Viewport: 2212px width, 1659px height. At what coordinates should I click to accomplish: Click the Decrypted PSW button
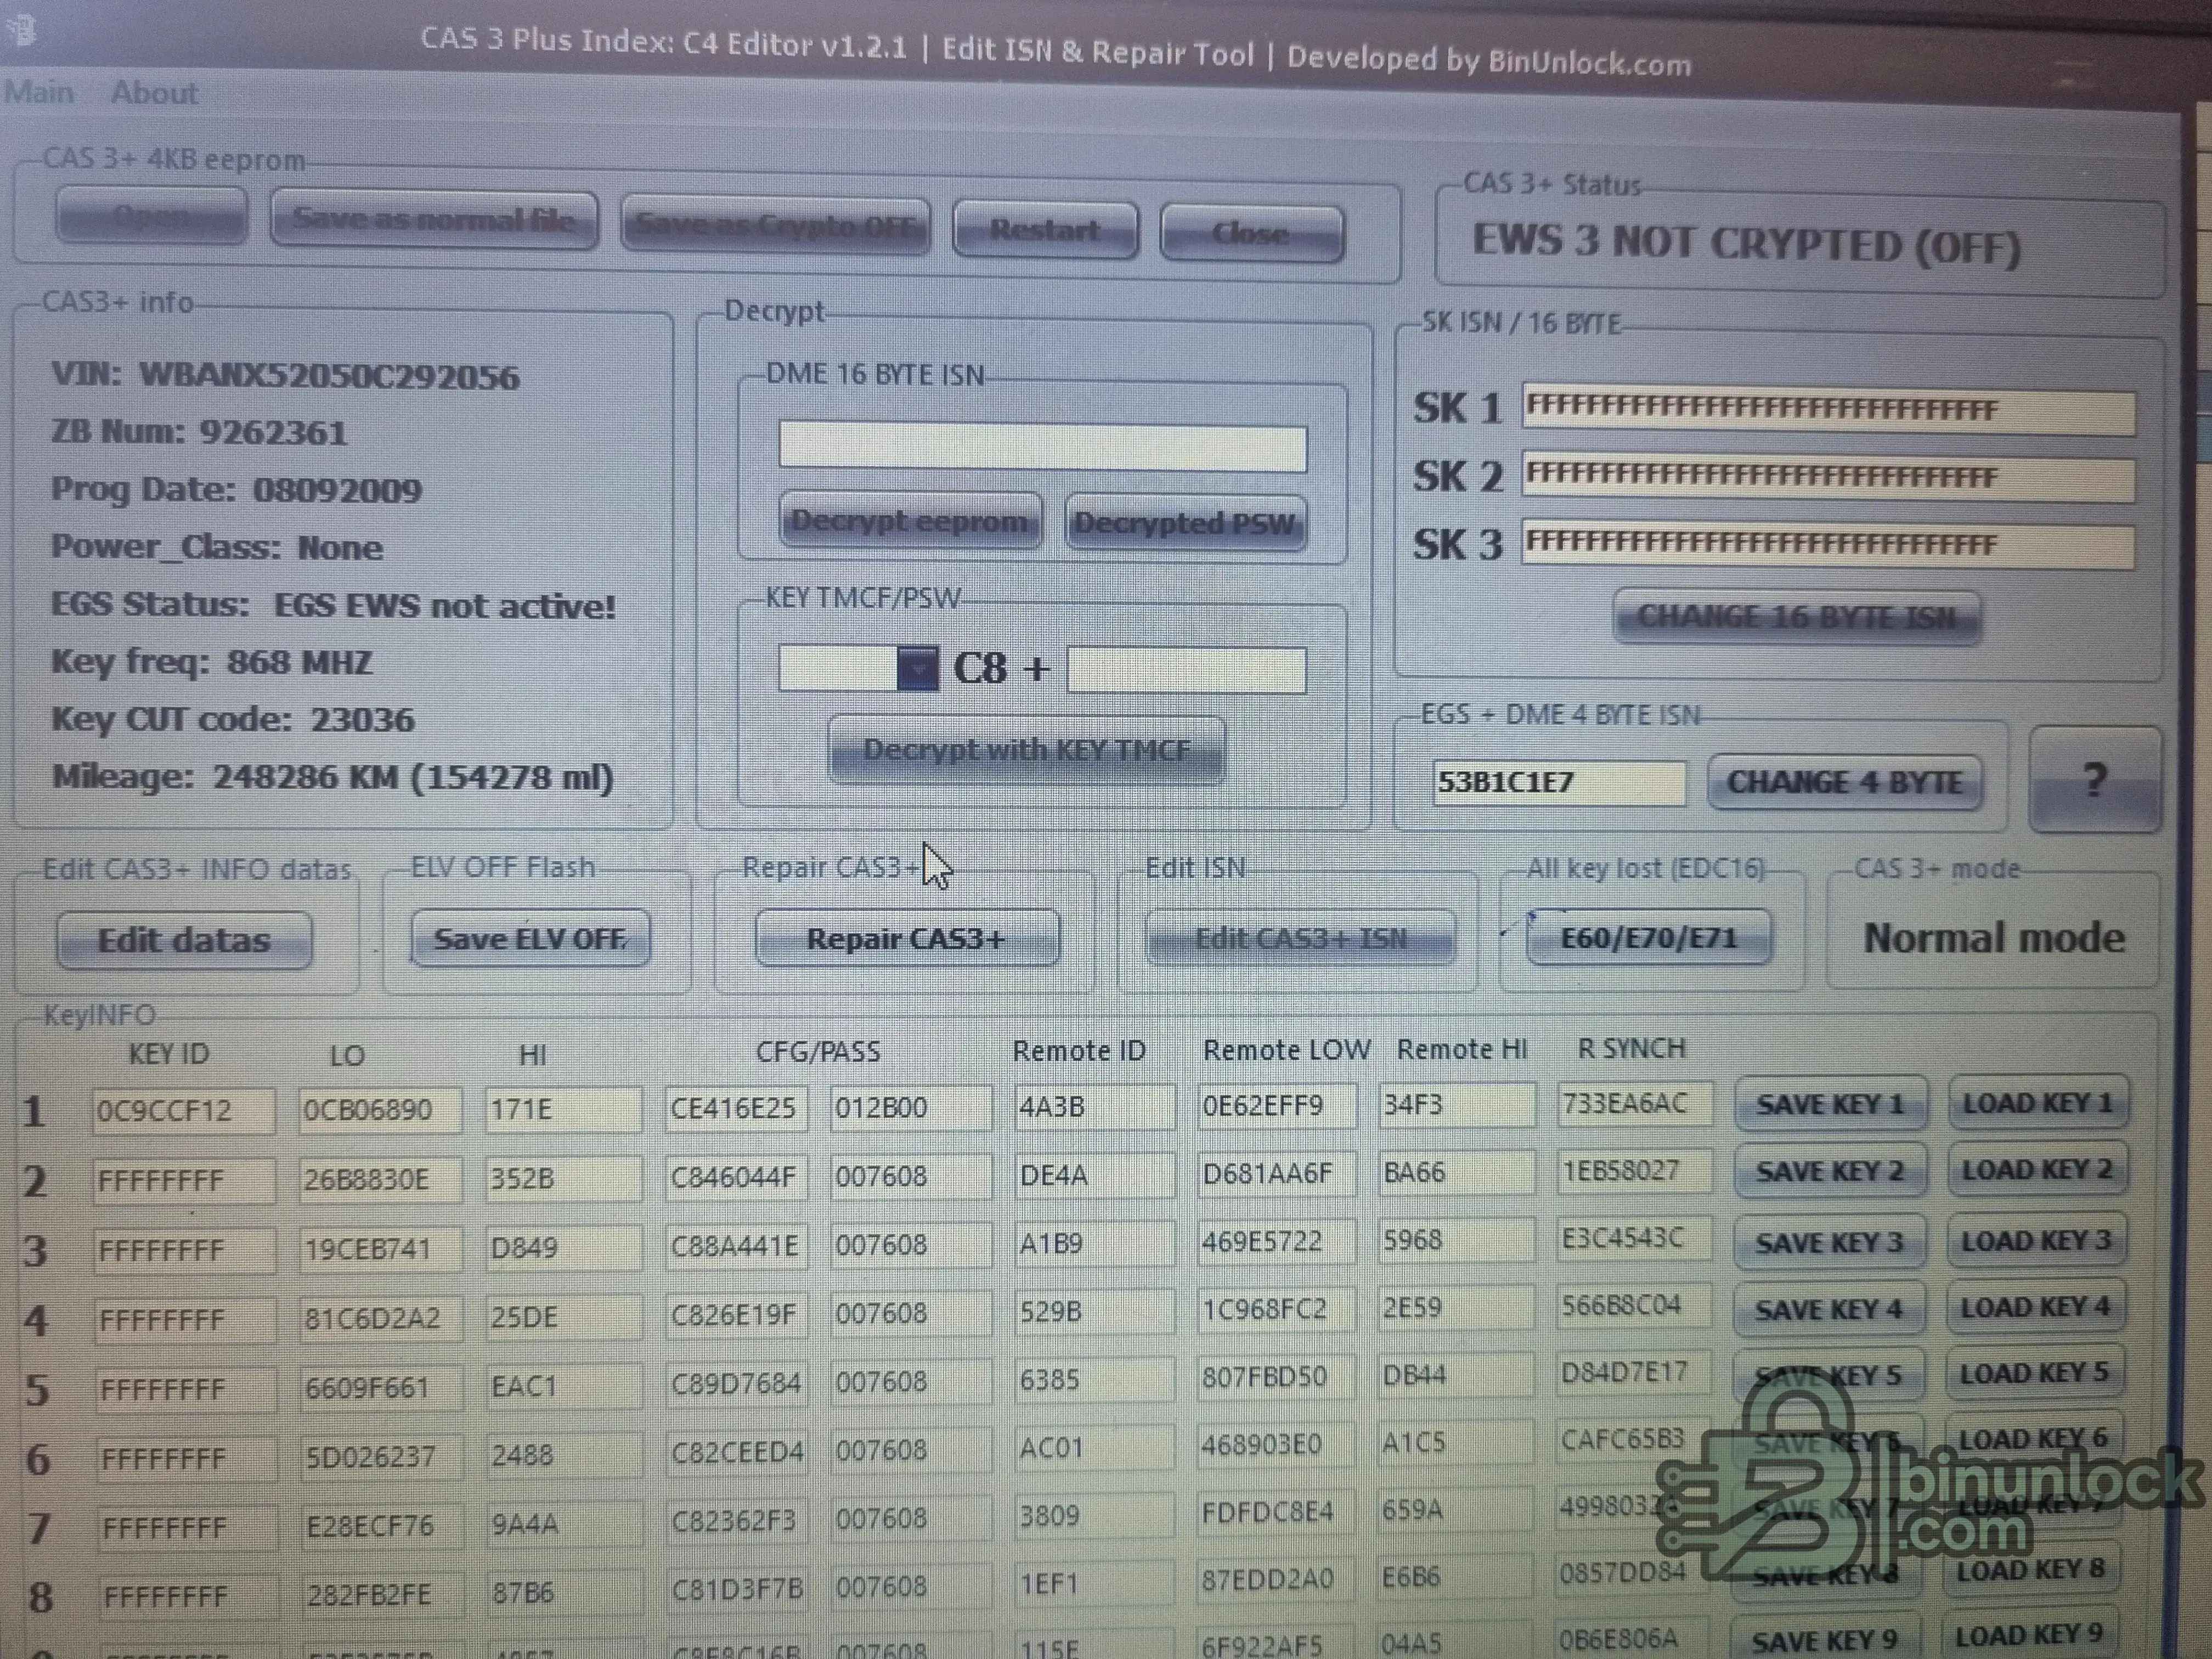click(x=1185, y=523)
